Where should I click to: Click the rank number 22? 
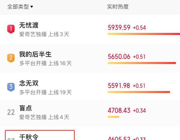point(11,112)
